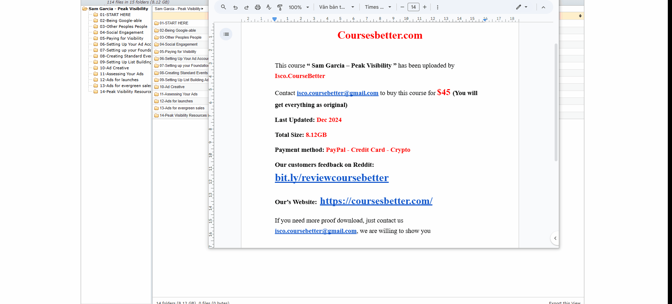Click the 06-Setting Up Your Ad Accou row in the file list
672x304 pixels.
pos(181,59)
